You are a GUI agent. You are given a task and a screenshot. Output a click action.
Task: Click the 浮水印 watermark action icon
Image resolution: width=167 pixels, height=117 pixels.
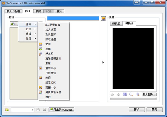(40, 54)
